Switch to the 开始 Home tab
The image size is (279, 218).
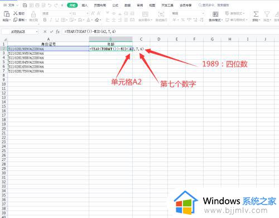[x=72, y=5]
